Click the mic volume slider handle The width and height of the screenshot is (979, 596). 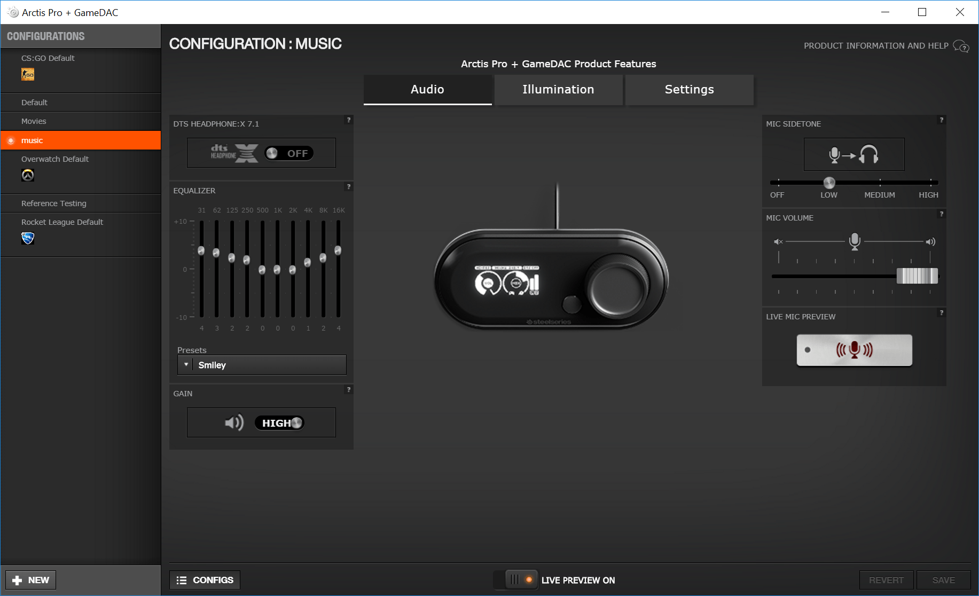pyautogui.click(x=917, y=276)
